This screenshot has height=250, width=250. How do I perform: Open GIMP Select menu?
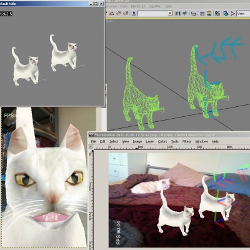(114, 141)
